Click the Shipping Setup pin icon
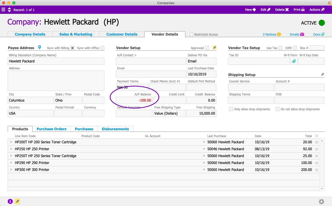332x206 pixels. pos(323,74)
